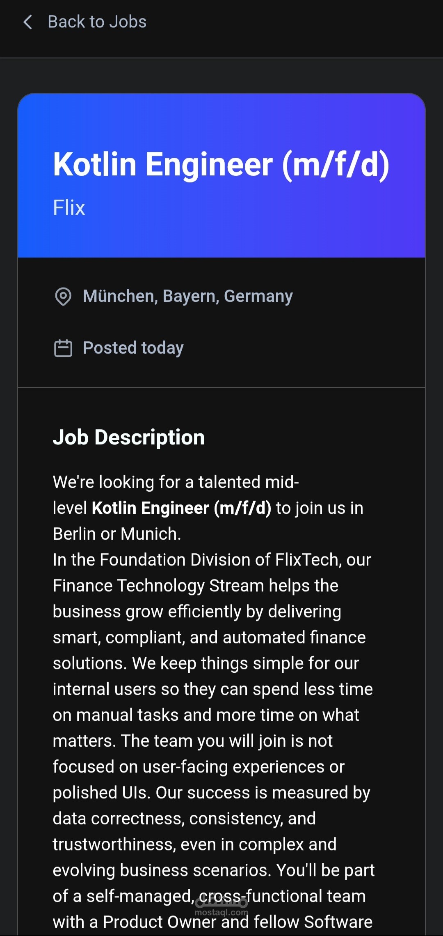This screenshot has width=443, height=936.
Task: Click the mostaql logo watermark icon
Action: pos(221,902)
